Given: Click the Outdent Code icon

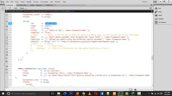Looking at the screenshot, I should pos(7,69).
